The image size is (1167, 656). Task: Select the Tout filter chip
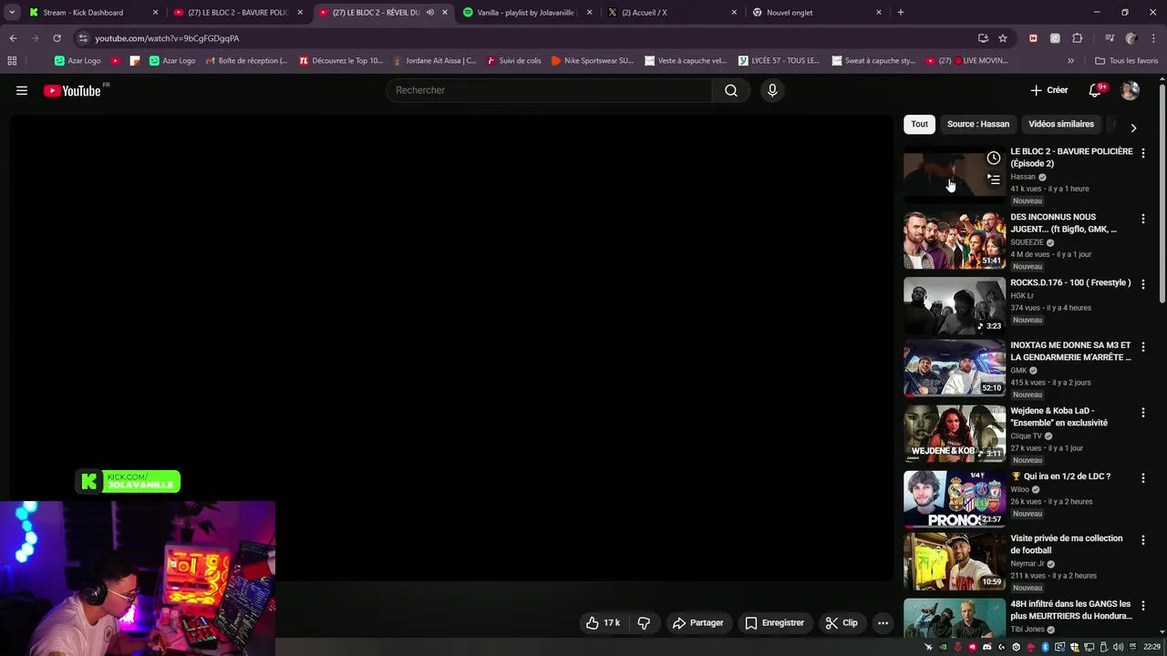click(x=919, y=124)
